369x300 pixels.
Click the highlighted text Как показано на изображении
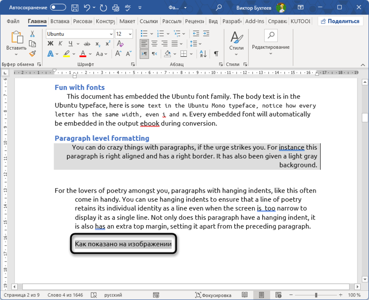[123, 244]
